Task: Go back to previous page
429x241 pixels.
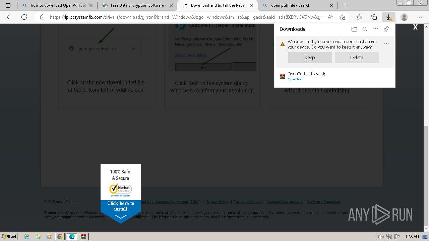Action: [x=9, y=17]
